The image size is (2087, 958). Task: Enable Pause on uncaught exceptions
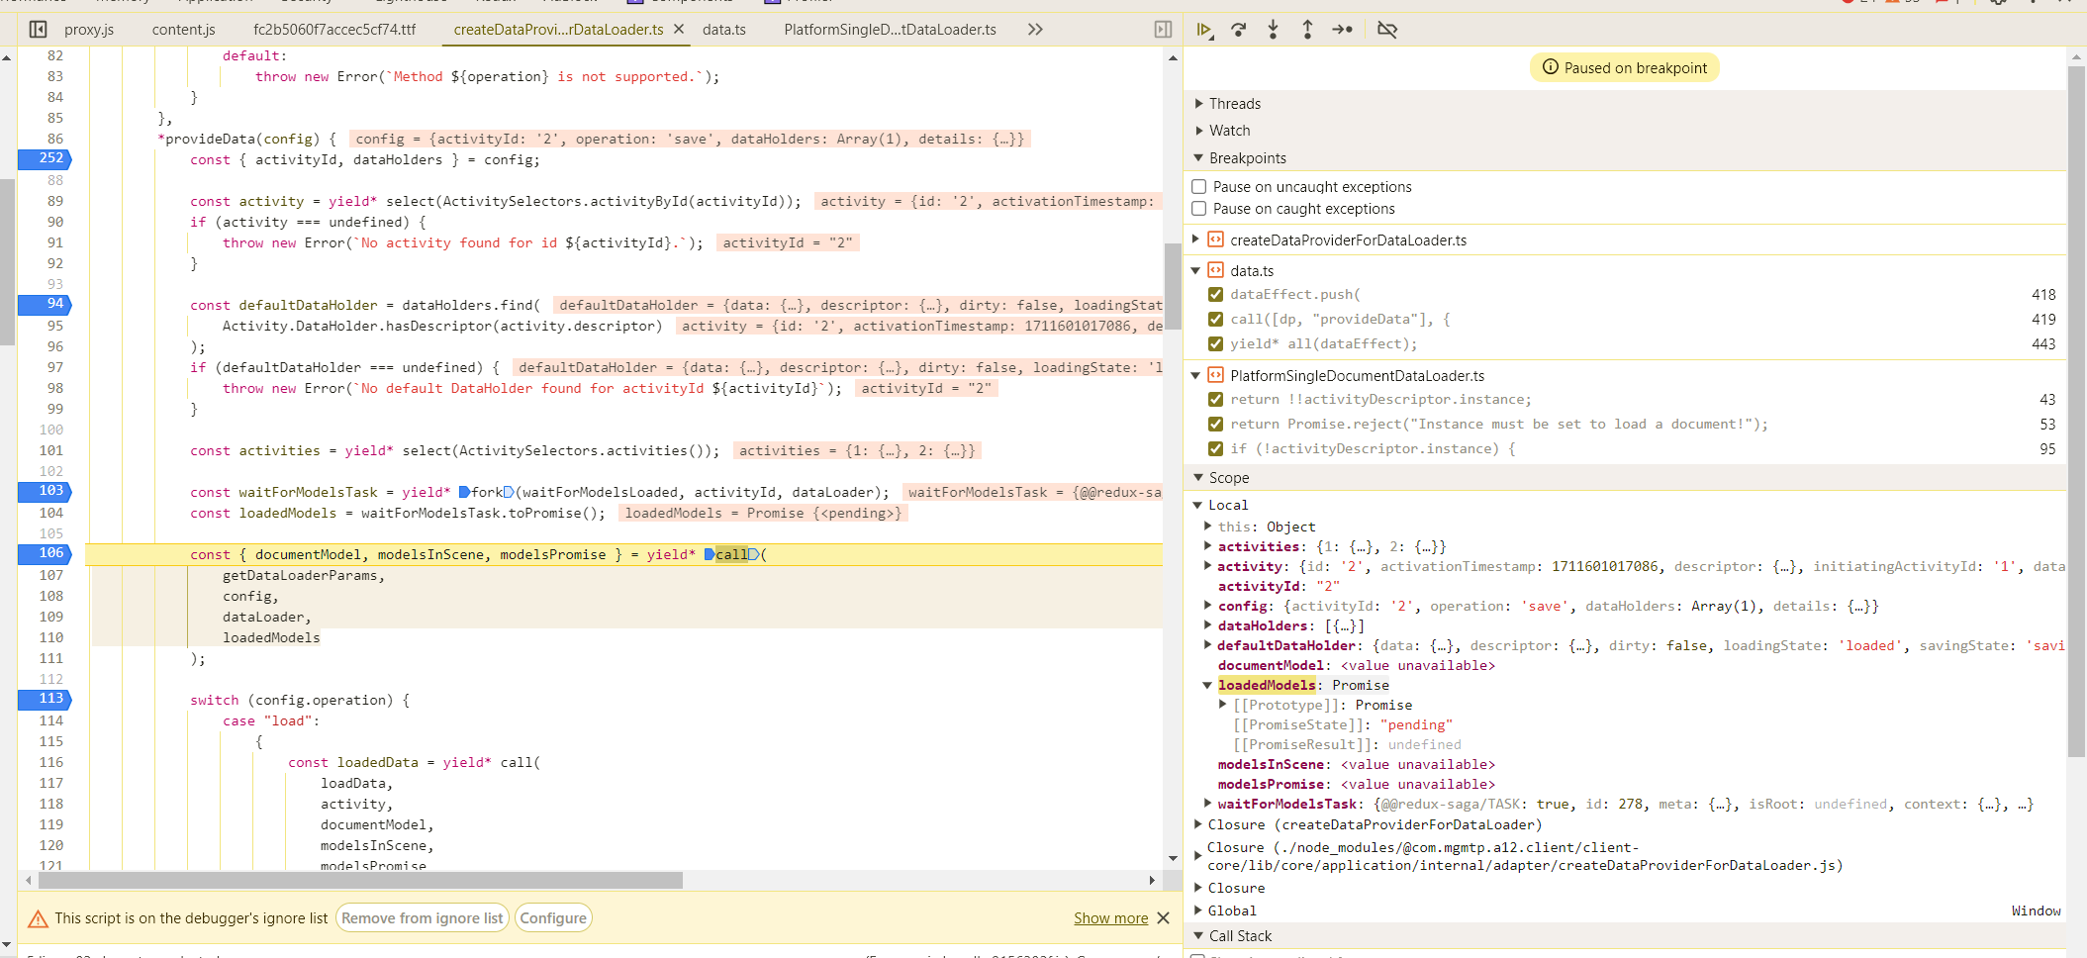coord(1199,187)
